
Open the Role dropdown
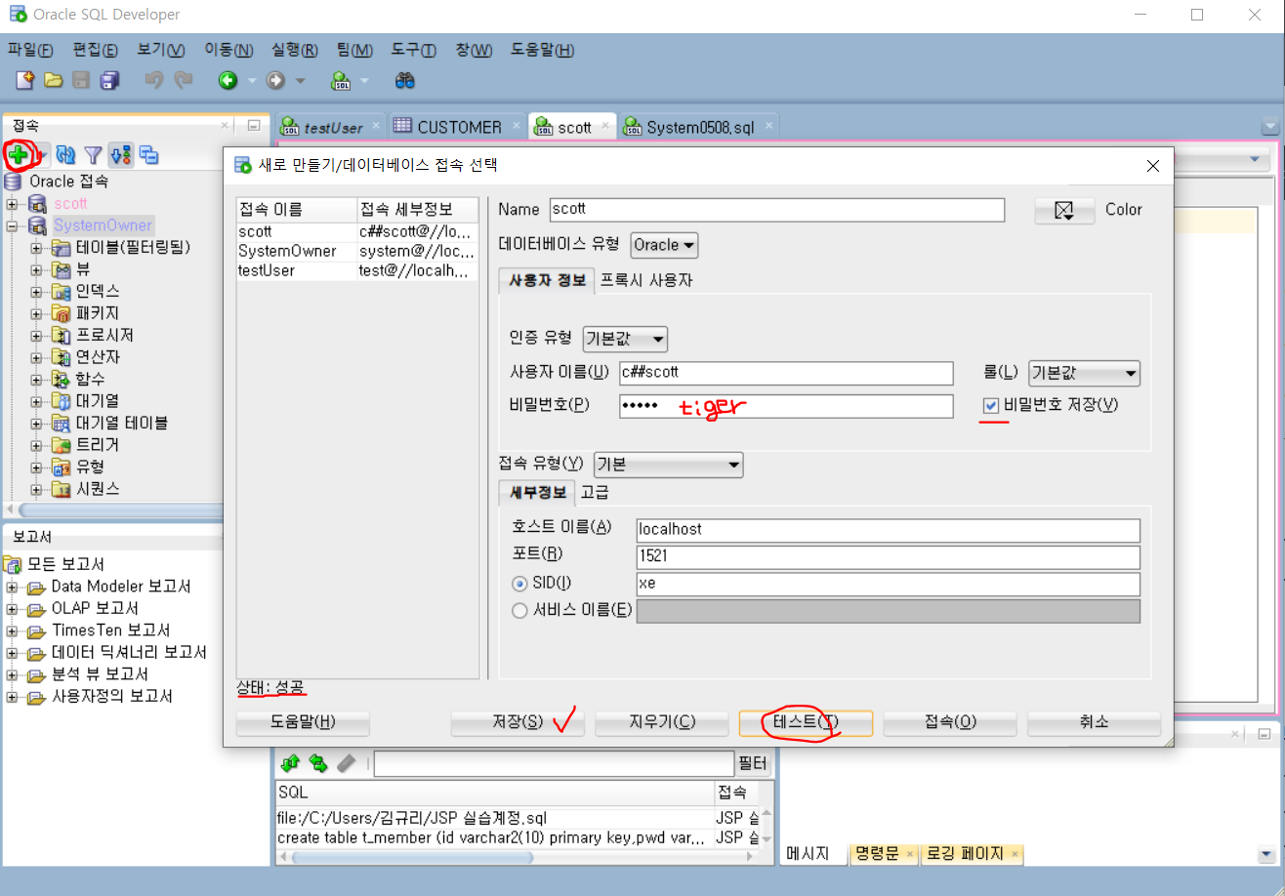1084,373
